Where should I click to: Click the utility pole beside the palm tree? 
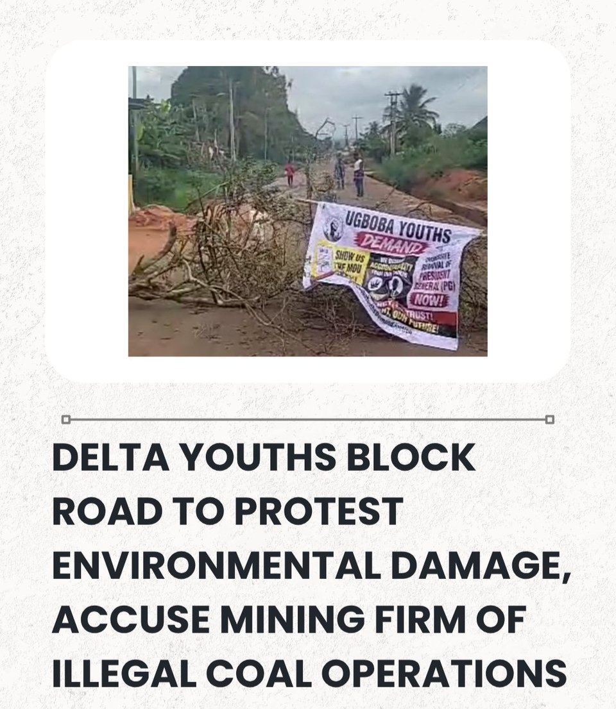pyautogui.click(x=393, y=122)
